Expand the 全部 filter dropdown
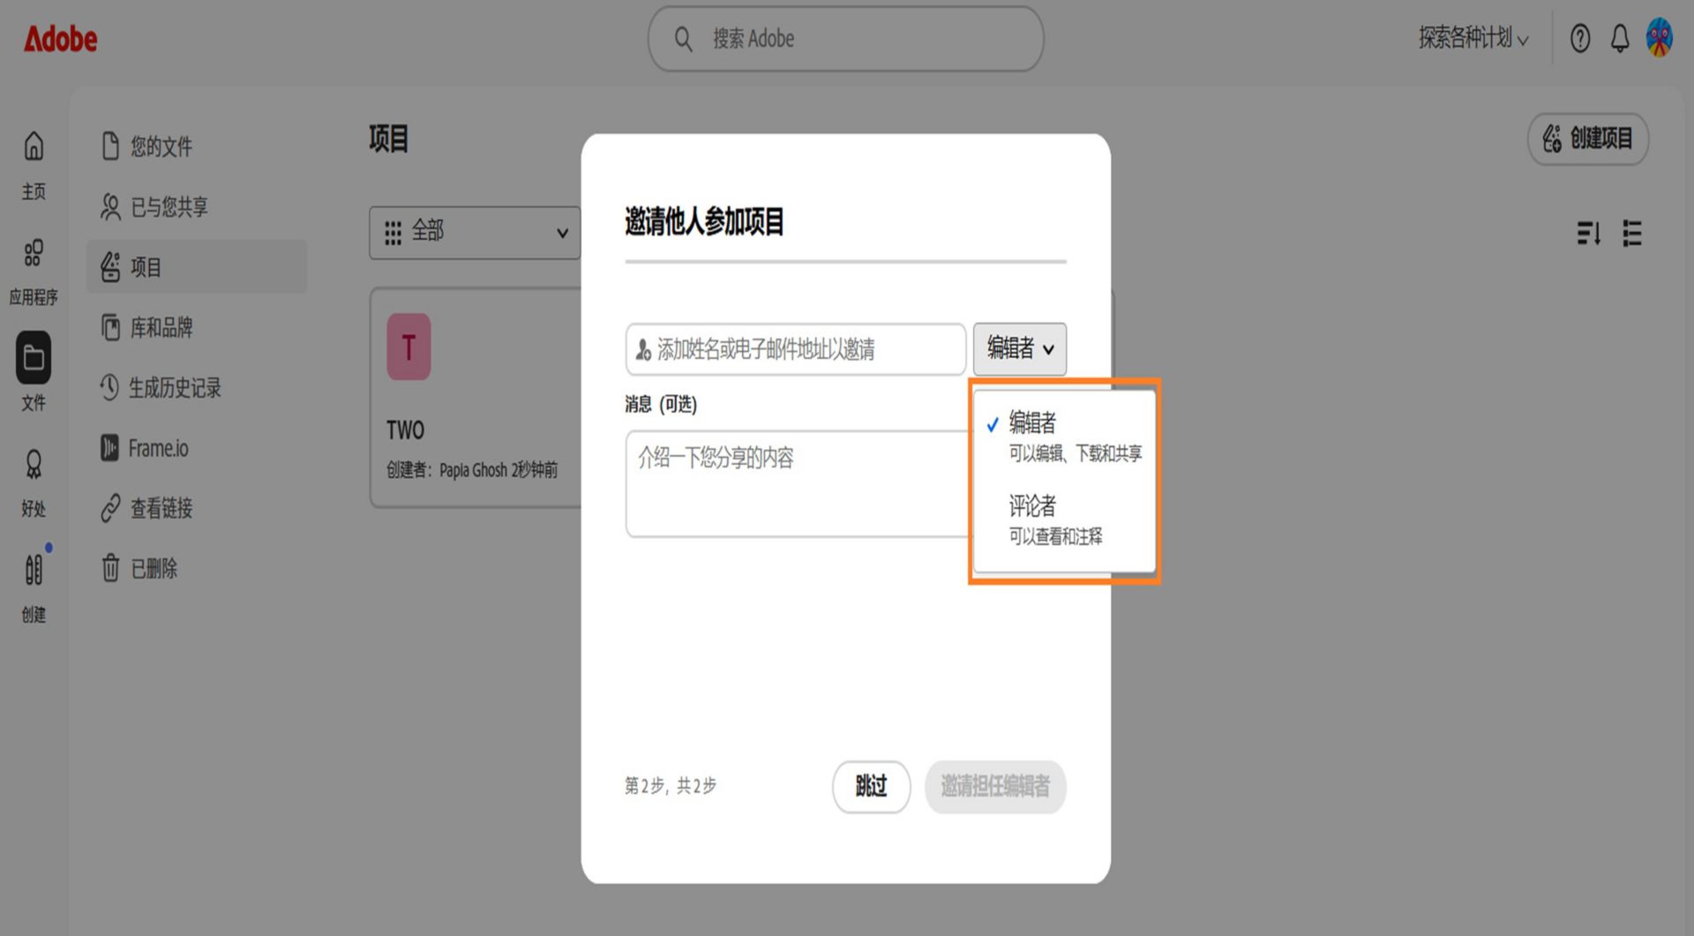 475,233
